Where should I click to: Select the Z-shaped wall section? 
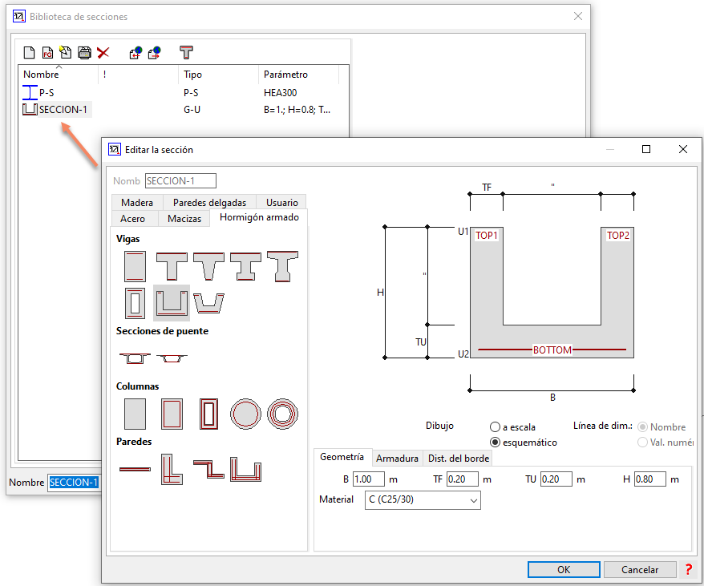tap(208, 469)
